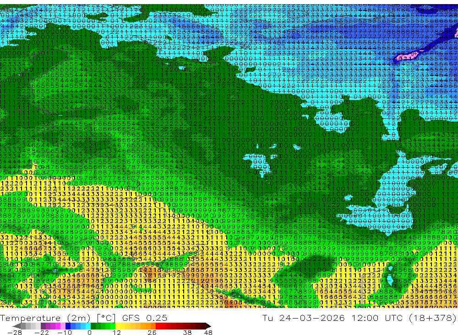This screenshot has height=335, width=458.
Task: Click the '-28' legend value
Action: (x=15, y=333)
